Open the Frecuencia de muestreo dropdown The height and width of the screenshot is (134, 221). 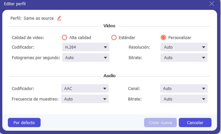pos(85,99)
